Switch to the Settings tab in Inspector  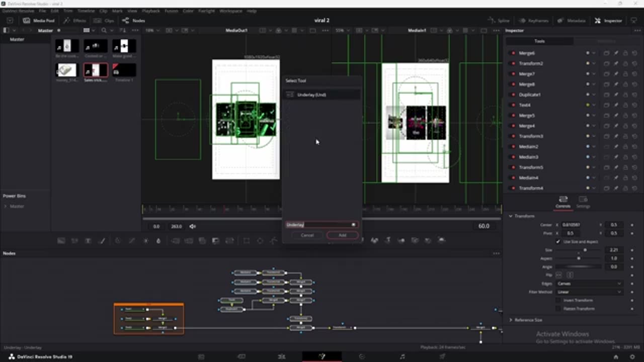click(583, 202)
